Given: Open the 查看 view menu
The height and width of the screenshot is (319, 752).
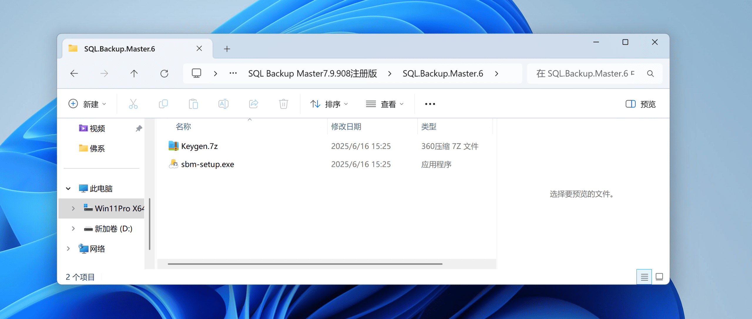Looking at the screenshot, I should pyautogui.click(x=385, y=104).
